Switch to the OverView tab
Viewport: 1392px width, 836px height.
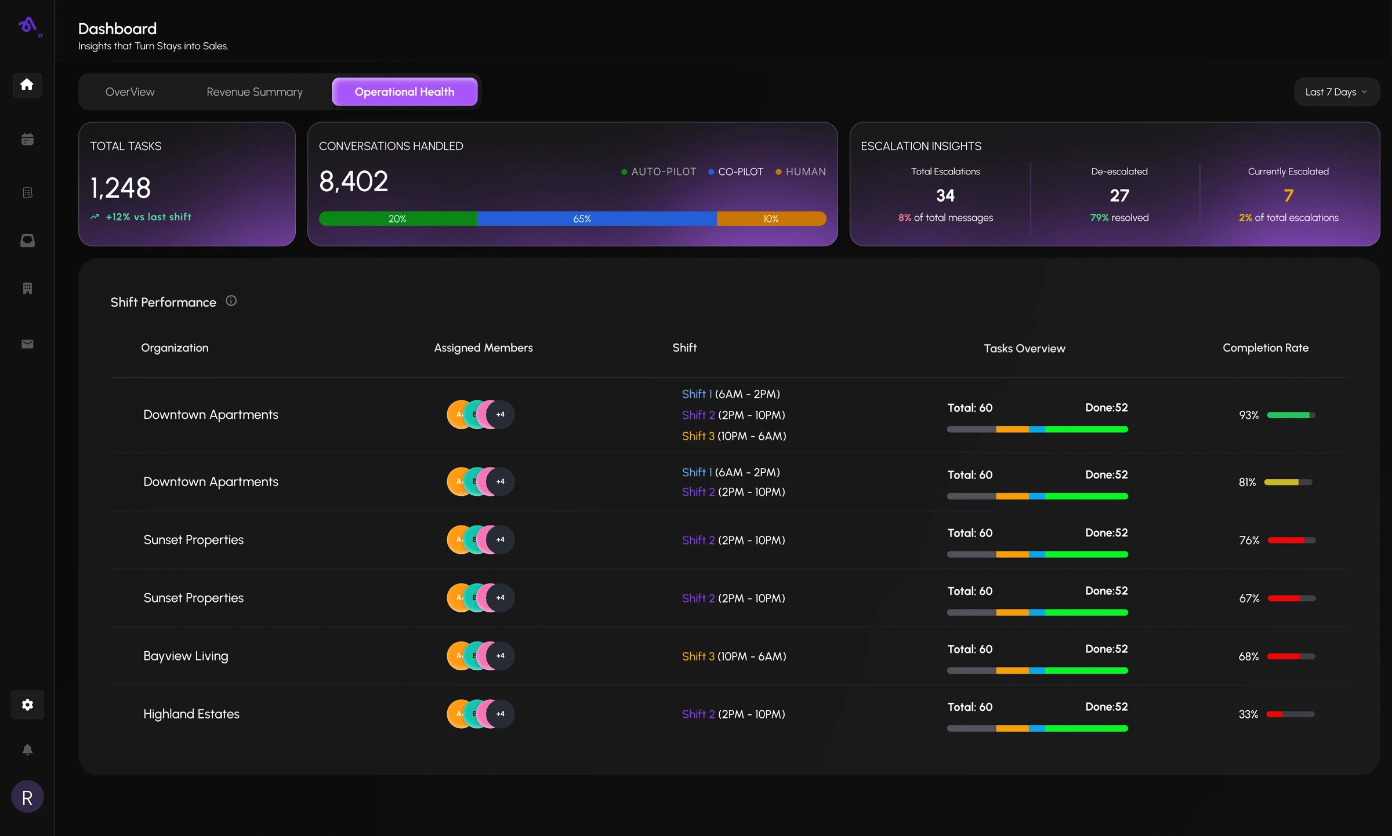coord(130,92)
